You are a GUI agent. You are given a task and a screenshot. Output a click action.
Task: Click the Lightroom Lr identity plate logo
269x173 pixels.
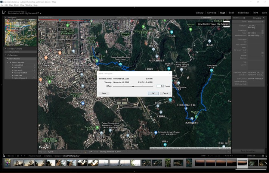(x=4, y=12)
